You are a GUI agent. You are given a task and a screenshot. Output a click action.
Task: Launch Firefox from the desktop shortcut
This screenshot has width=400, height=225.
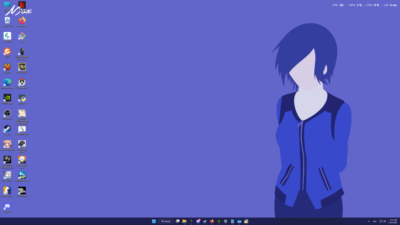click(x=22, y=22)
